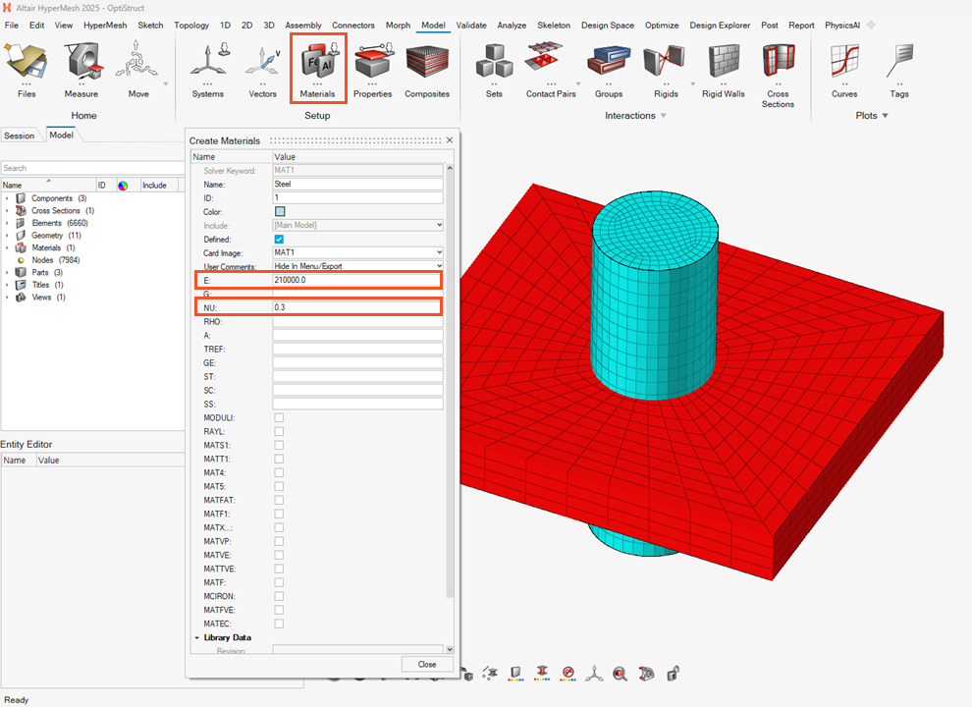The height and width of the screenshot is (707, 972).
Task: Click the Name column header in browser
Action: point(48,185)
